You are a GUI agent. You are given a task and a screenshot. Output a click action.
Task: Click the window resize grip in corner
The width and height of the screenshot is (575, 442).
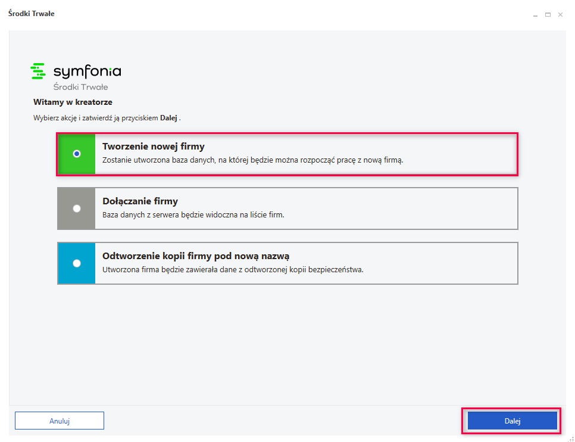[x=571, y=438]
